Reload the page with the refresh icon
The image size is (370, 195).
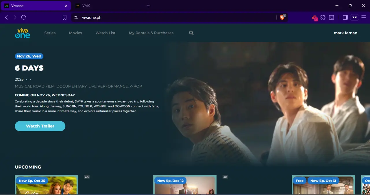pos(24,17)
